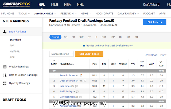Viewport: 171px width, 109px height.
Task: Open the Standard Scoring dropdown
Action: (x=61, y=54)
